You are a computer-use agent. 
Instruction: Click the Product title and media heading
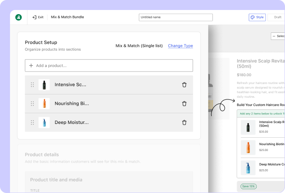[56, 180]
